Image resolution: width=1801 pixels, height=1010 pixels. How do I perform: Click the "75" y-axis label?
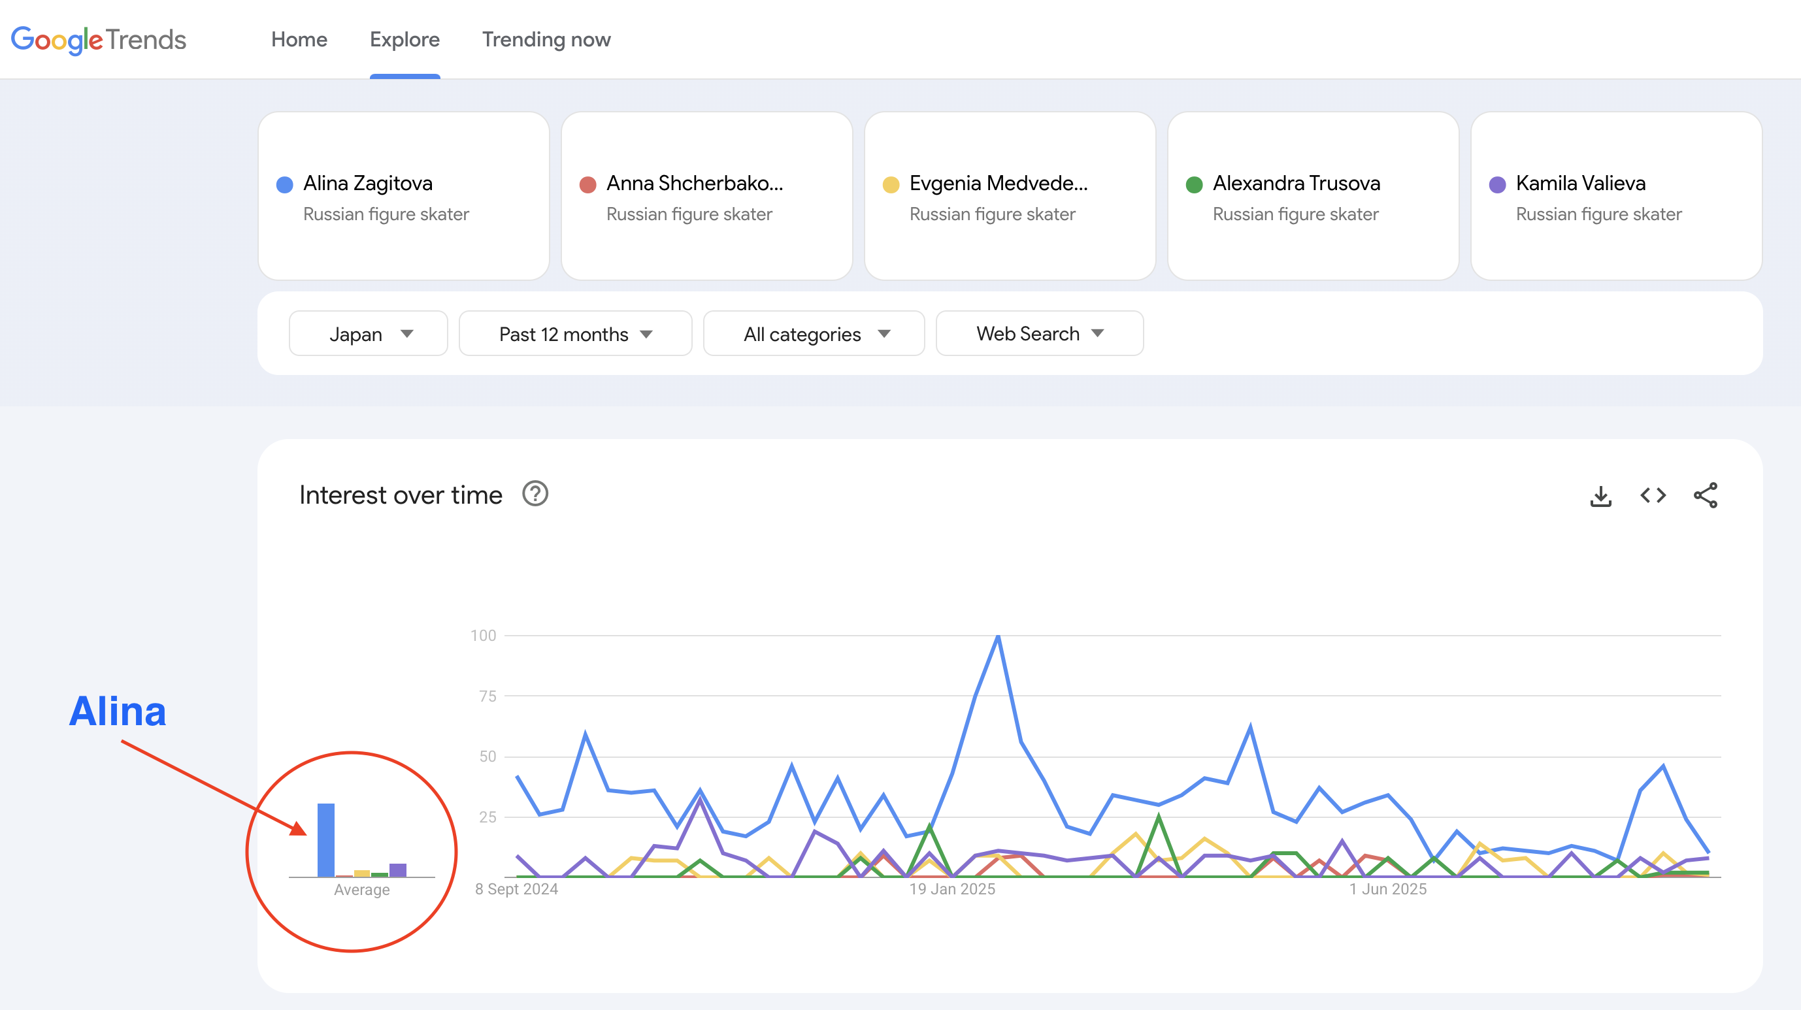[x=488, y=696]
